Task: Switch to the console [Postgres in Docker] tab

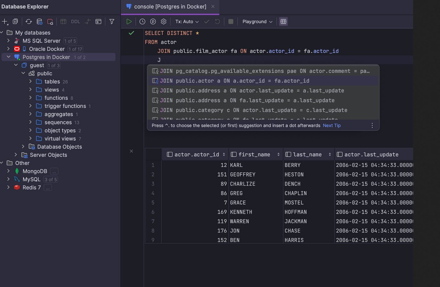Action: 169,6
